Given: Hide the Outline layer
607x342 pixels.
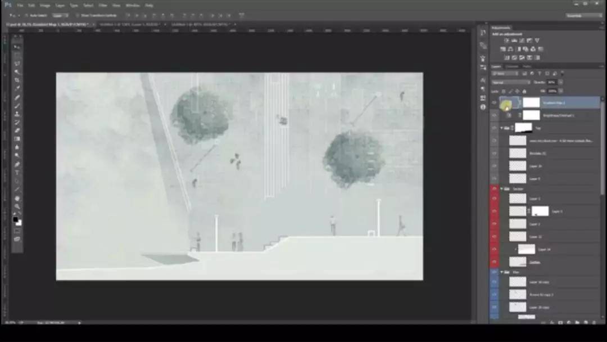Looking at the screenshot, I should (x=495, y=262).
